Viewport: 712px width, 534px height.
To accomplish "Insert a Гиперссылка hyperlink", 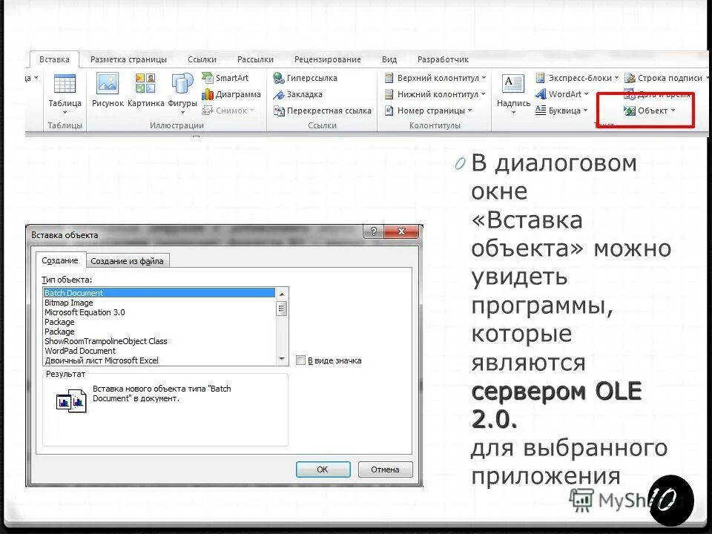I will pyautogui.click(x=306, y=78).
